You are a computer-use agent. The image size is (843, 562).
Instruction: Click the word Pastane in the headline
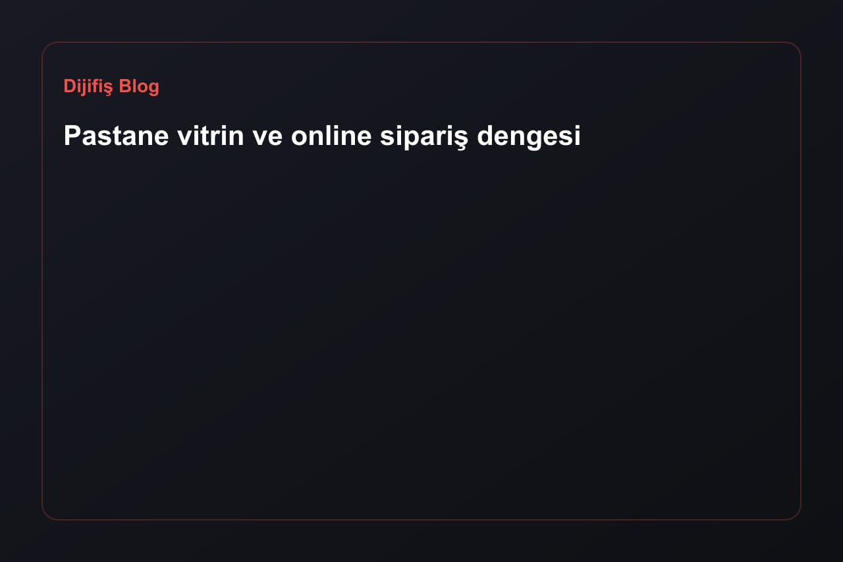pos(116,136)
